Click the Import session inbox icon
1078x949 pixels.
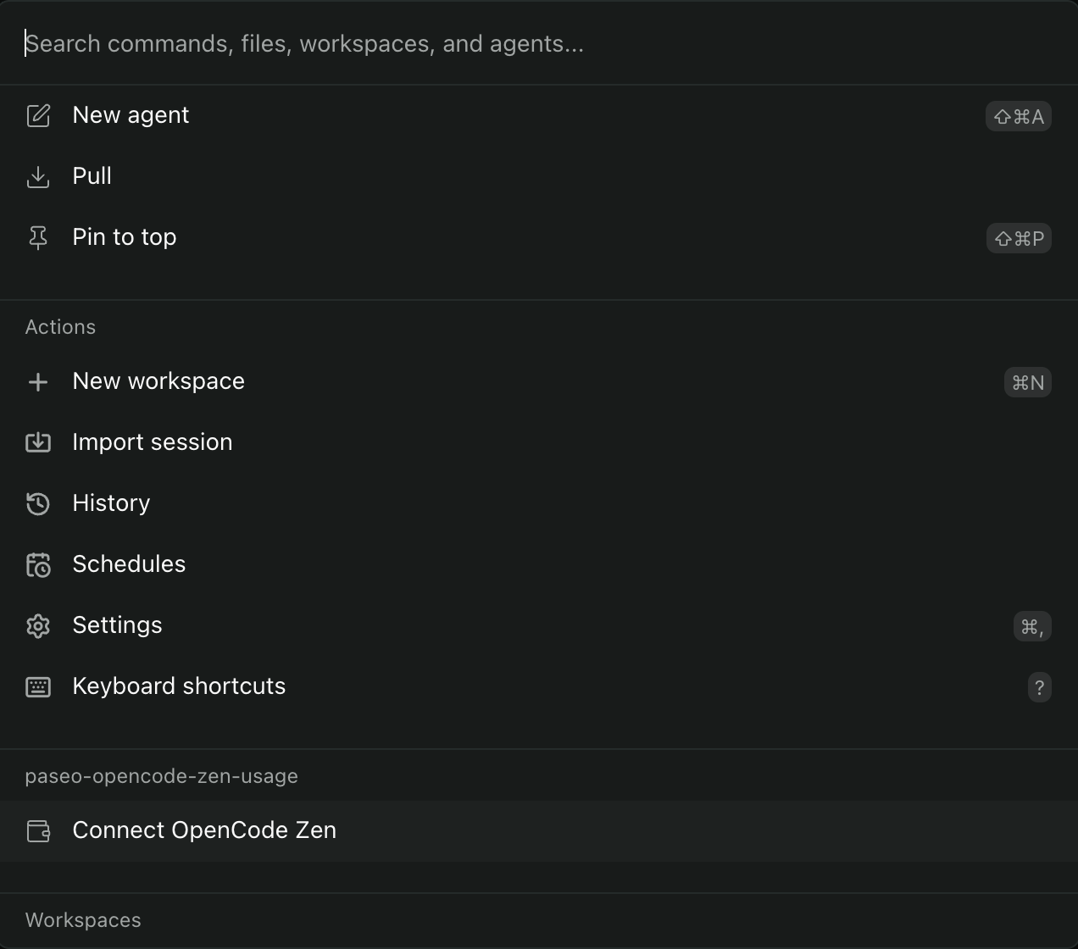38,442
